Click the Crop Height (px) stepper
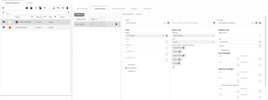This screenshot has height=100, width=268. click(x=167, y=48)
